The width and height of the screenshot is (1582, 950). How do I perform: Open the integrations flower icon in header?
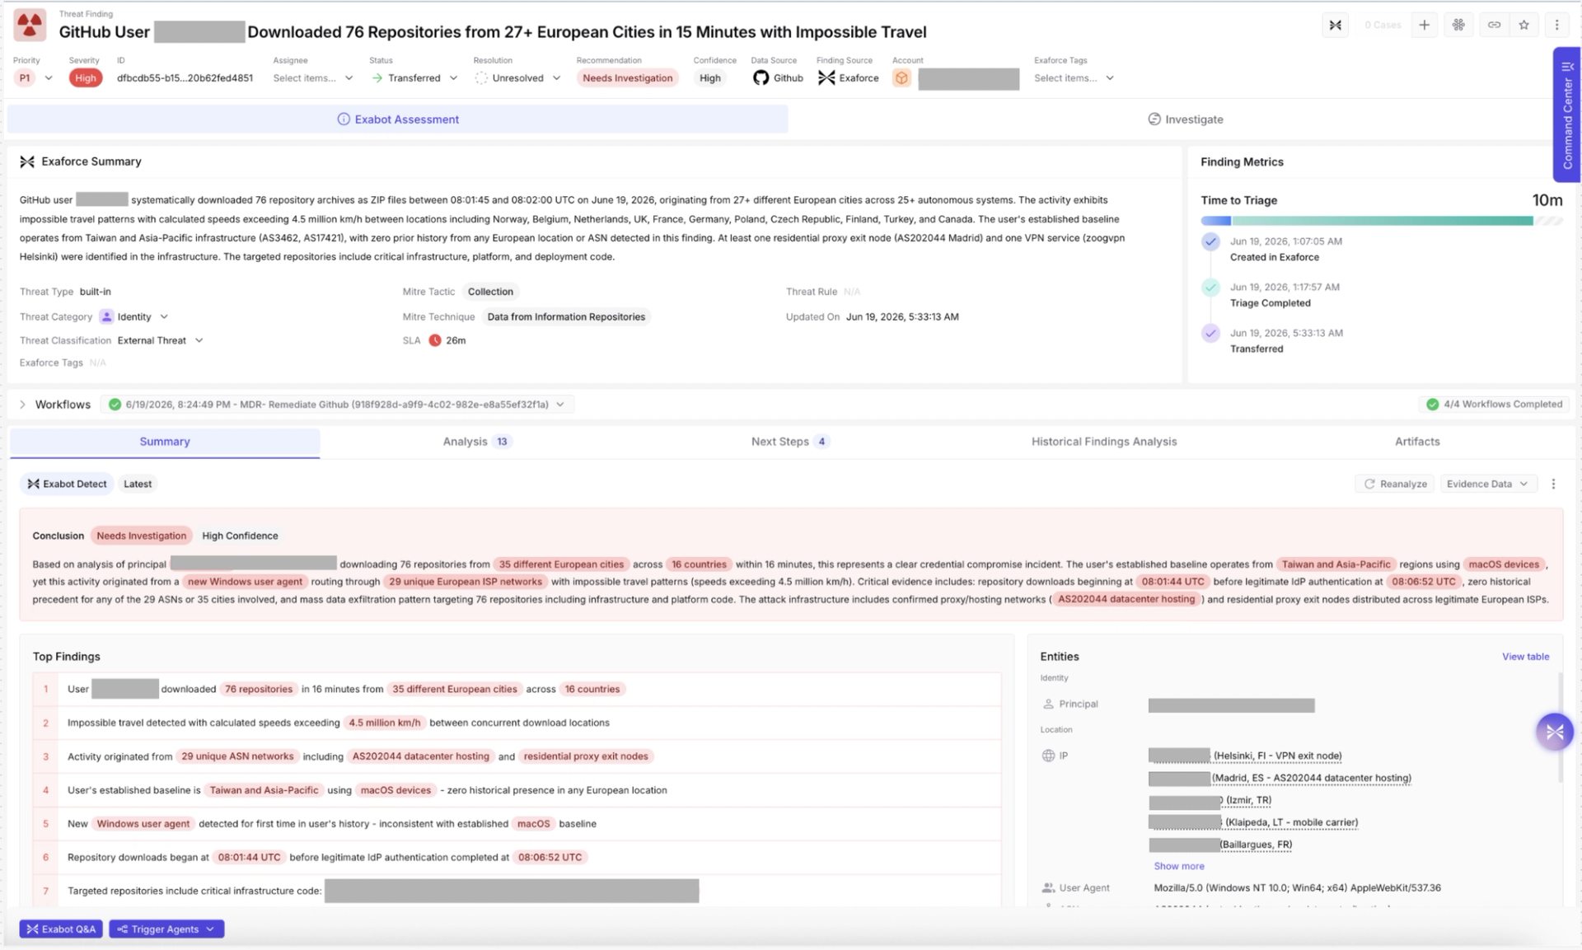click(1458, 25)
